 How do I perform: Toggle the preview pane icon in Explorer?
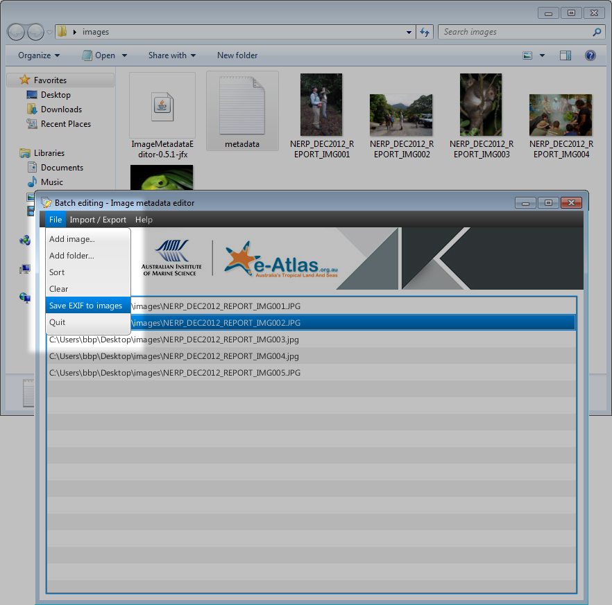click(566, 55)
